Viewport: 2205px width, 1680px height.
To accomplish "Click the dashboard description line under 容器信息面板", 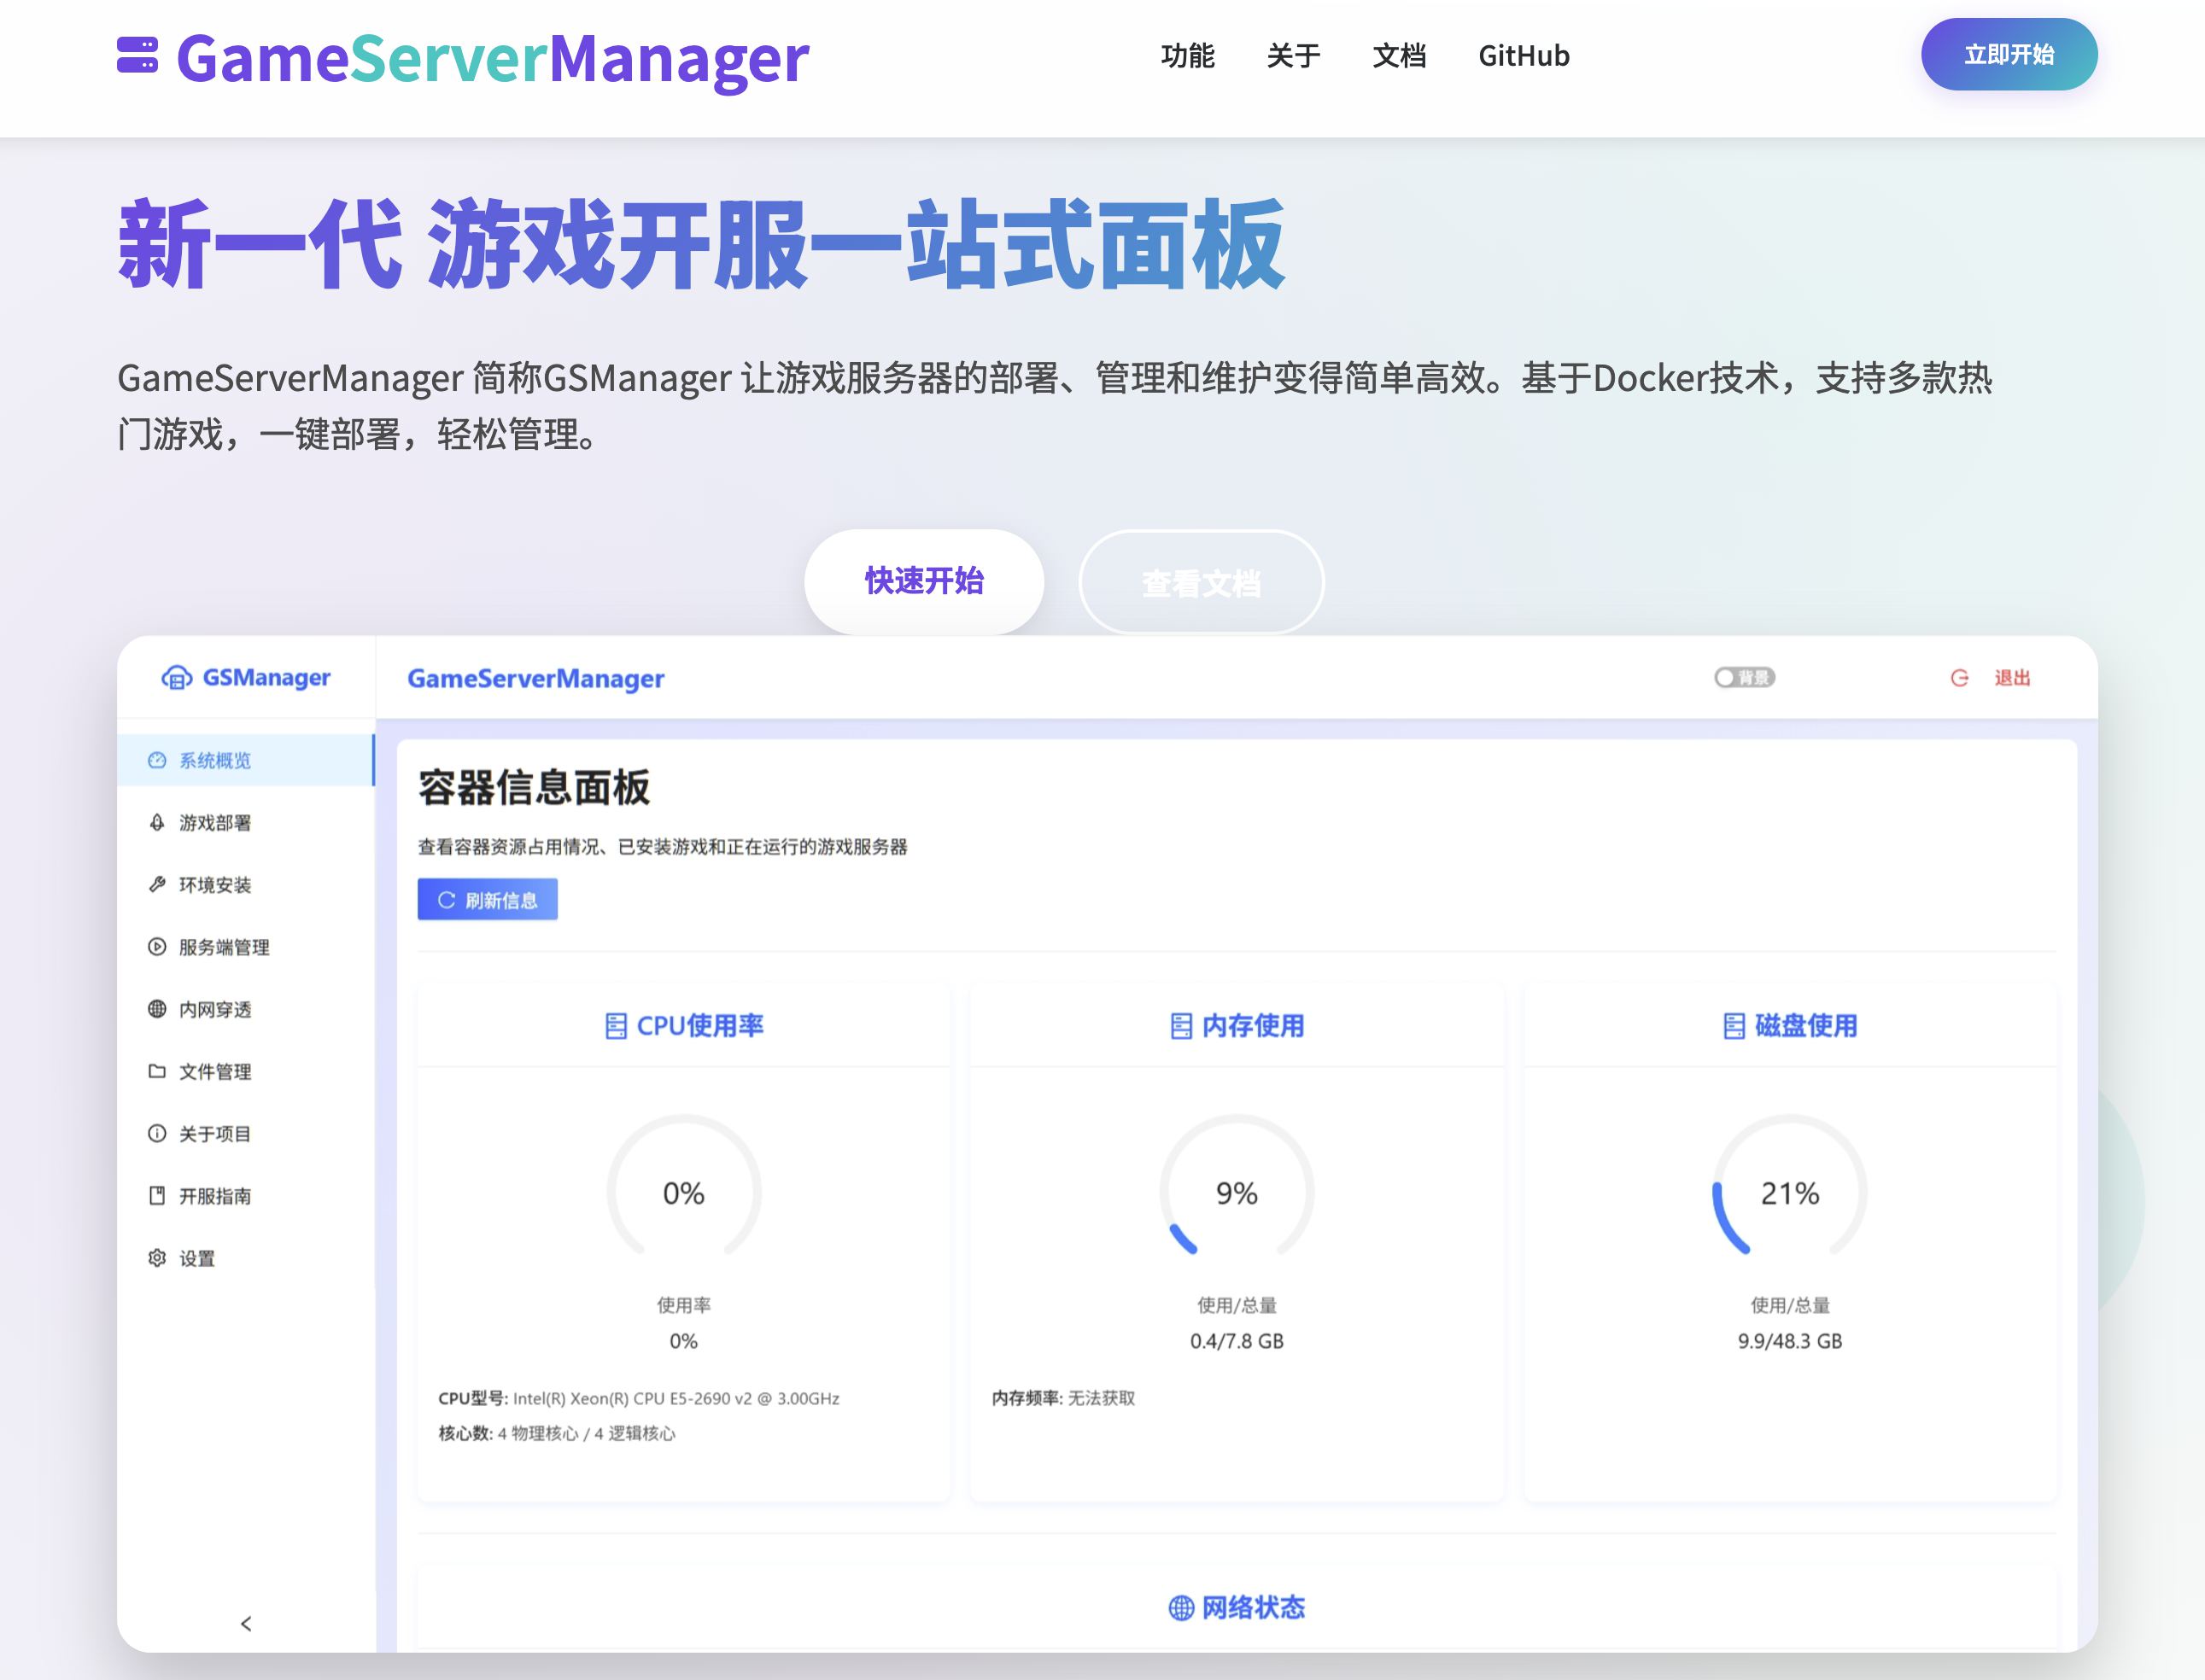I will coord(663,847).
